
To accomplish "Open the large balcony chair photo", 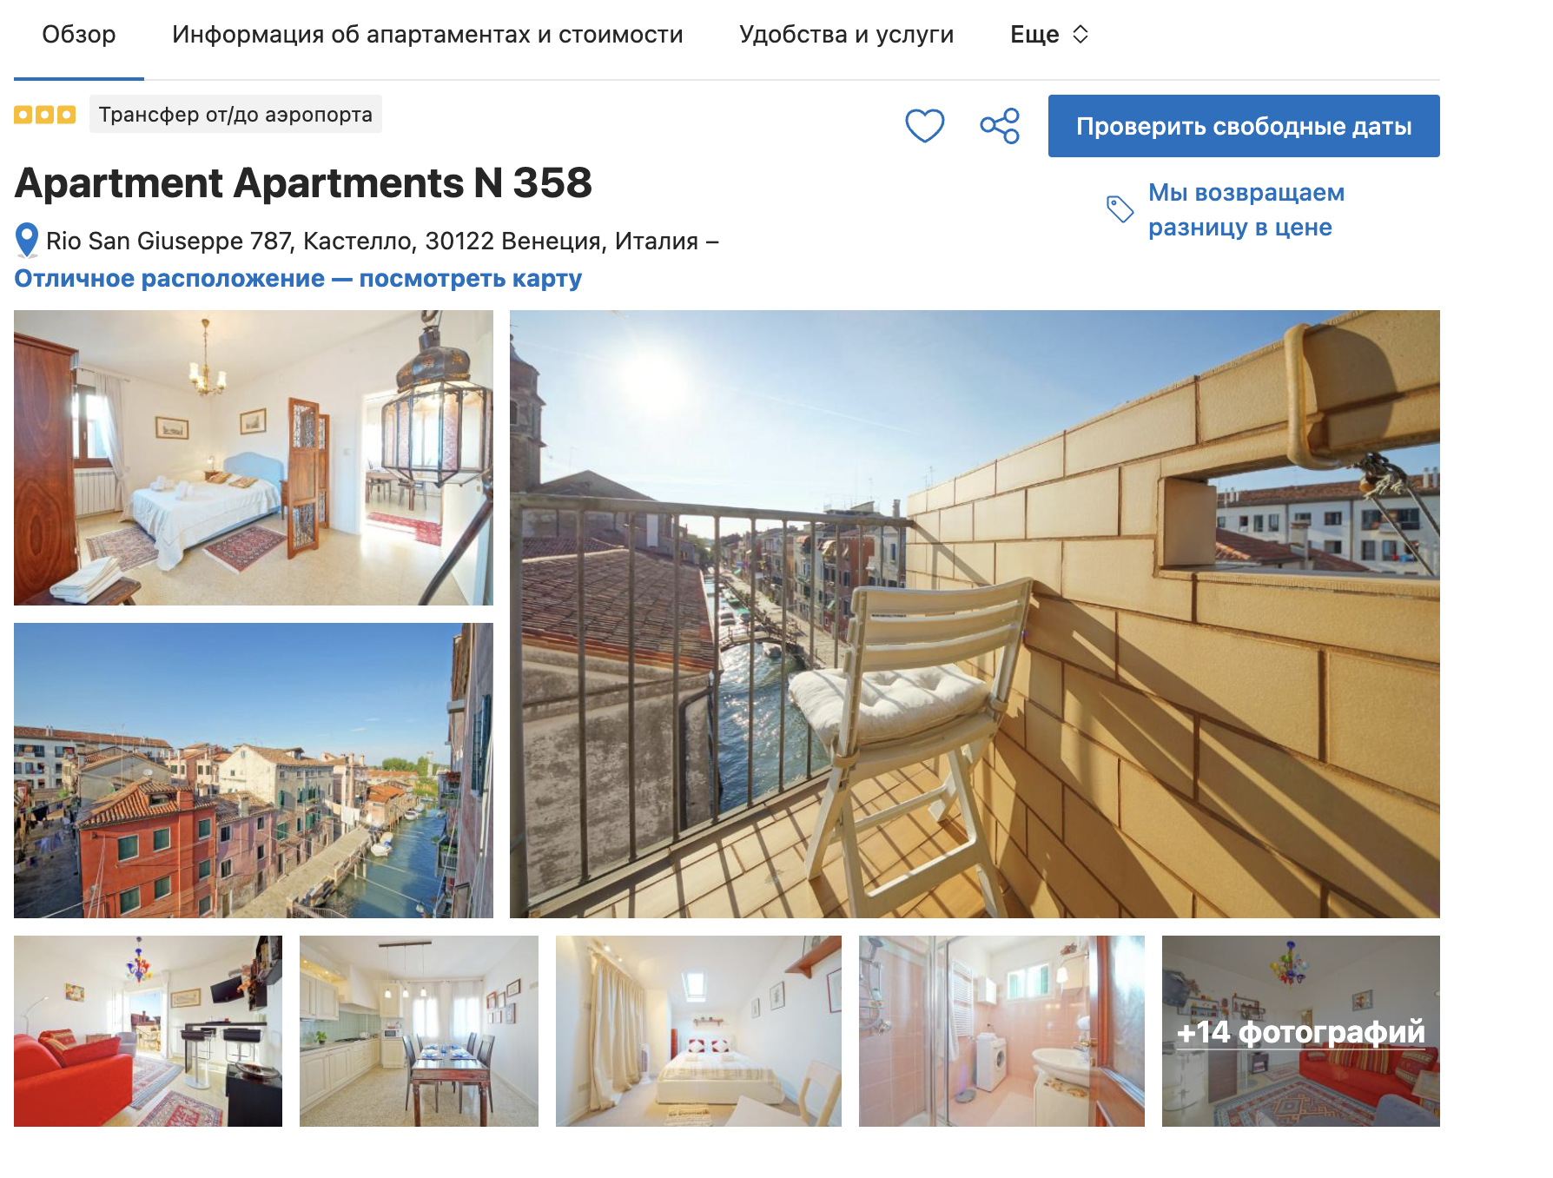I will (x=975, y=614).
